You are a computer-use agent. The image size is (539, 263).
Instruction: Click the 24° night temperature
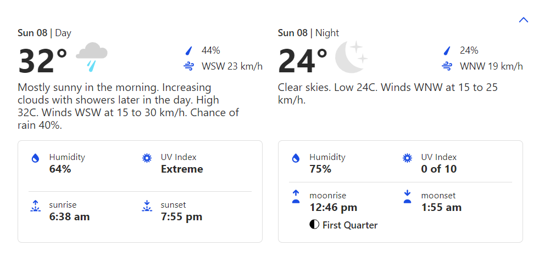pyautogui.click(x=303, y=61)
